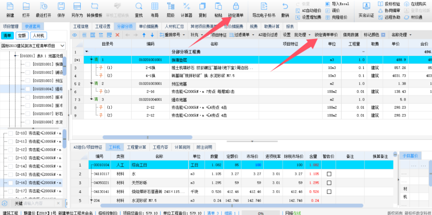Toggle checkbox for [2-16] quota item
Image resolution: width=432 pixels, height=215 pixels.
(x=11, y=183)
